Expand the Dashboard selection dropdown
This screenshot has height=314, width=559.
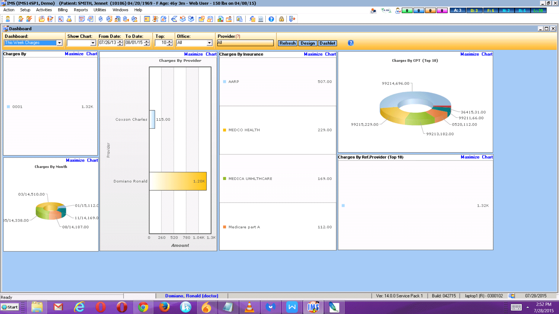59,43
